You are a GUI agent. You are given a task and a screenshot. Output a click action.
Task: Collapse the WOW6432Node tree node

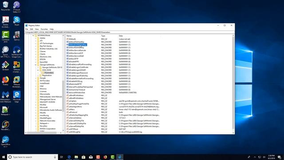coord(33,36)
